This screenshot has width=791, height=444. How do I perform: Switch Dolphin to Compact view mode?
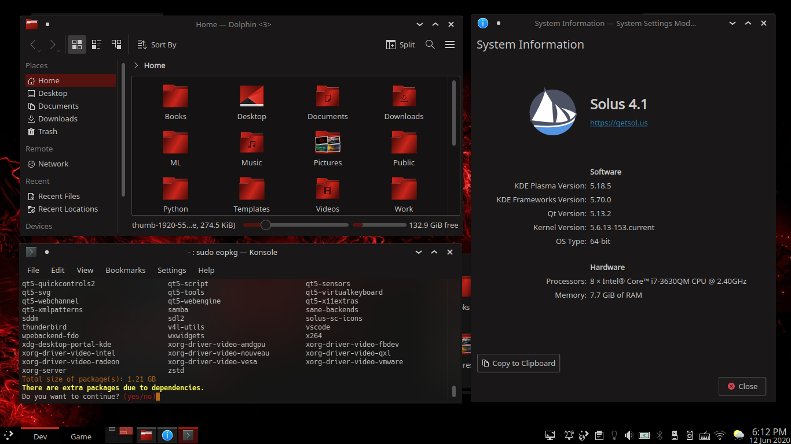click(97, 45)
